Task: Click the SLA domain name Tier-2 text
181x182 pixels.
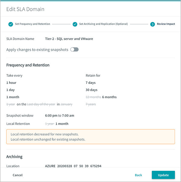Action: click(69, 39)
